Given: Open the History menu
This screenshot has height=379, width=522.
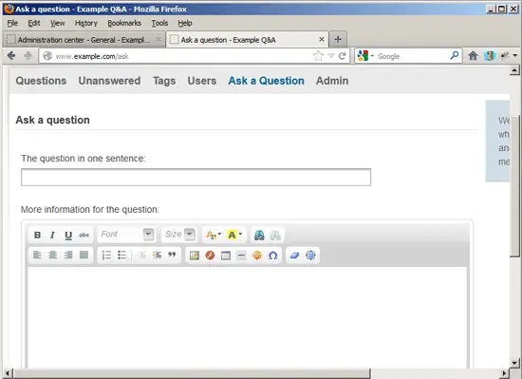Looking at the screenshot, I should click(85, 23).
